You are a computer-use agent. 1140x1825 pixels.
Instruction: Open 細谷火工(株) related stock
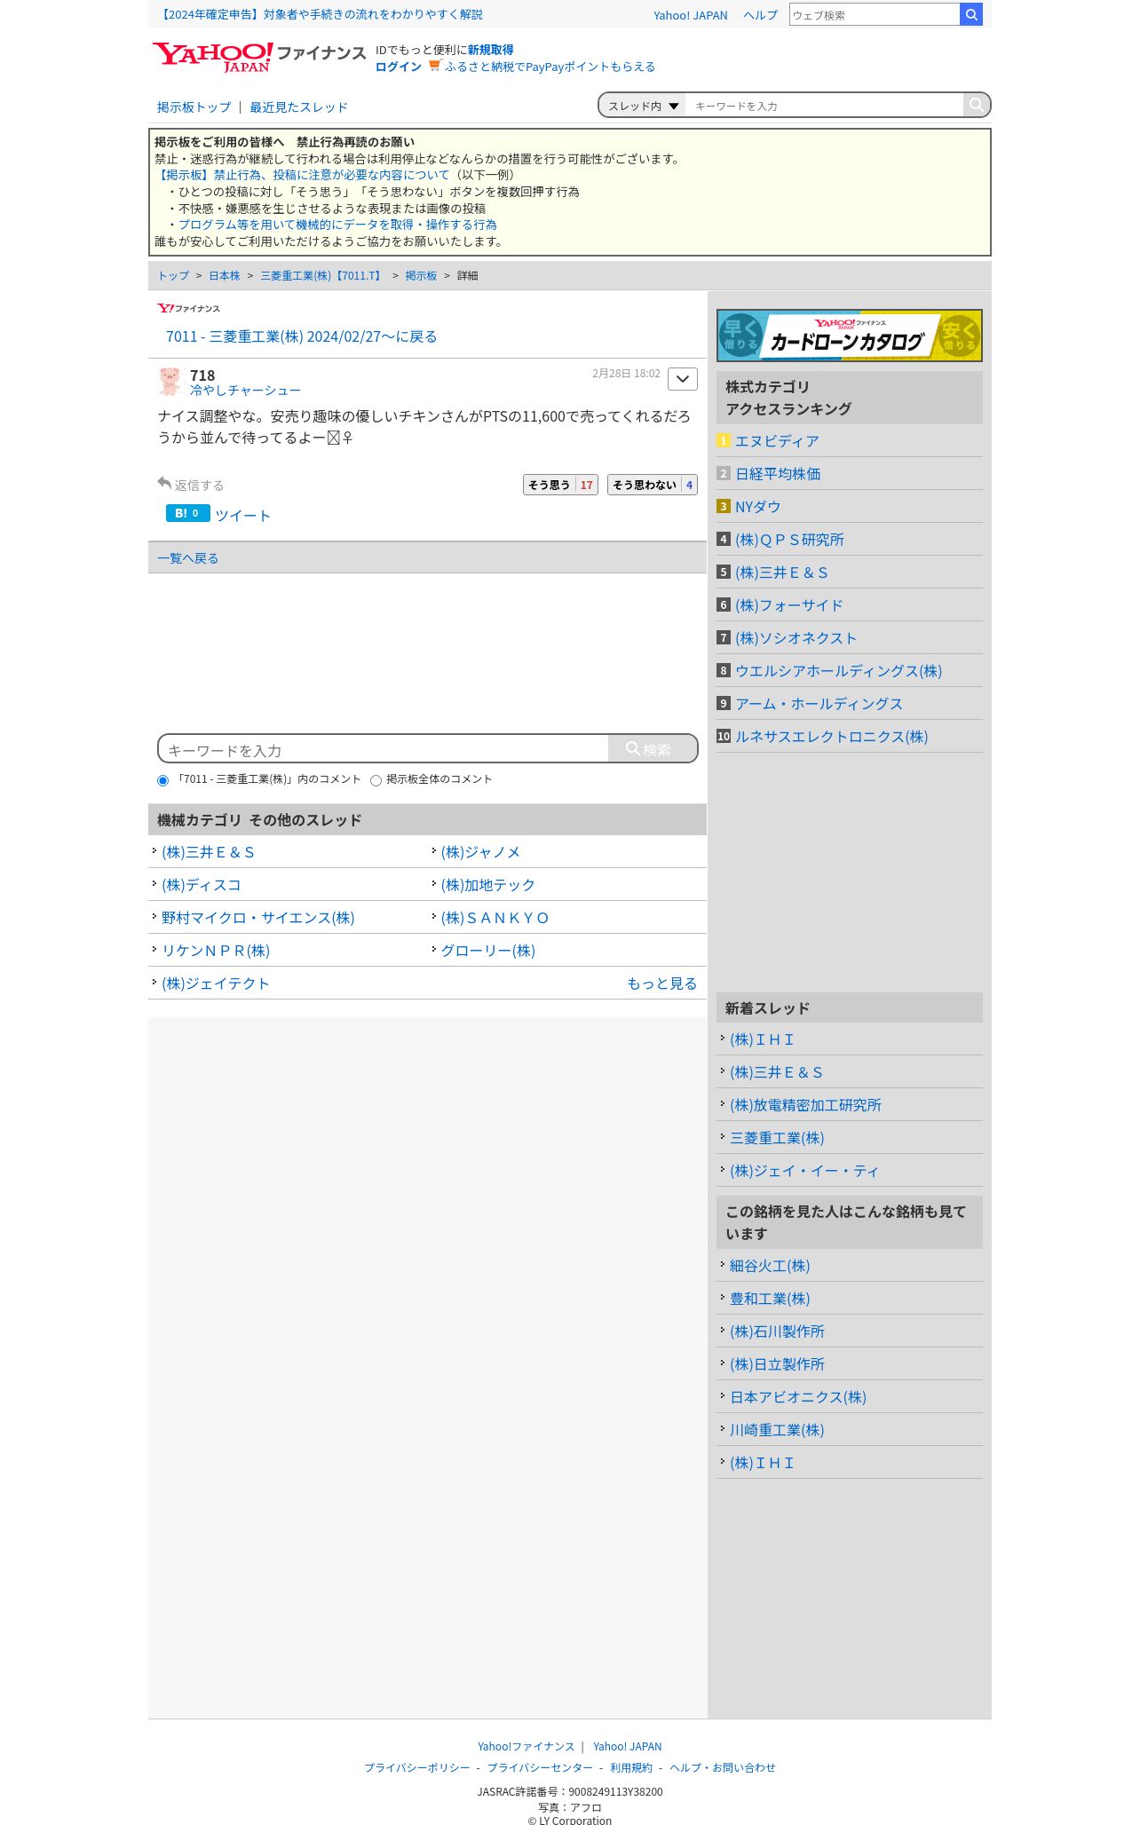pos(770,1266)
